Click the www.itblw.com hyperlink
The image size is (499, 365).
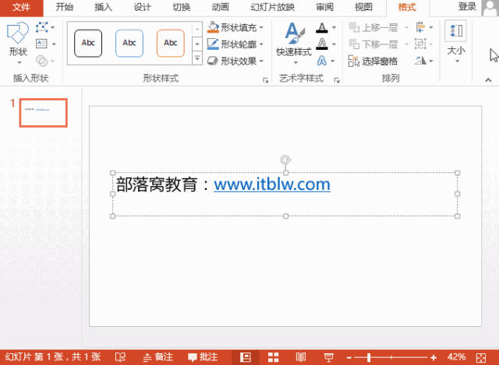[x=272, y=184]
